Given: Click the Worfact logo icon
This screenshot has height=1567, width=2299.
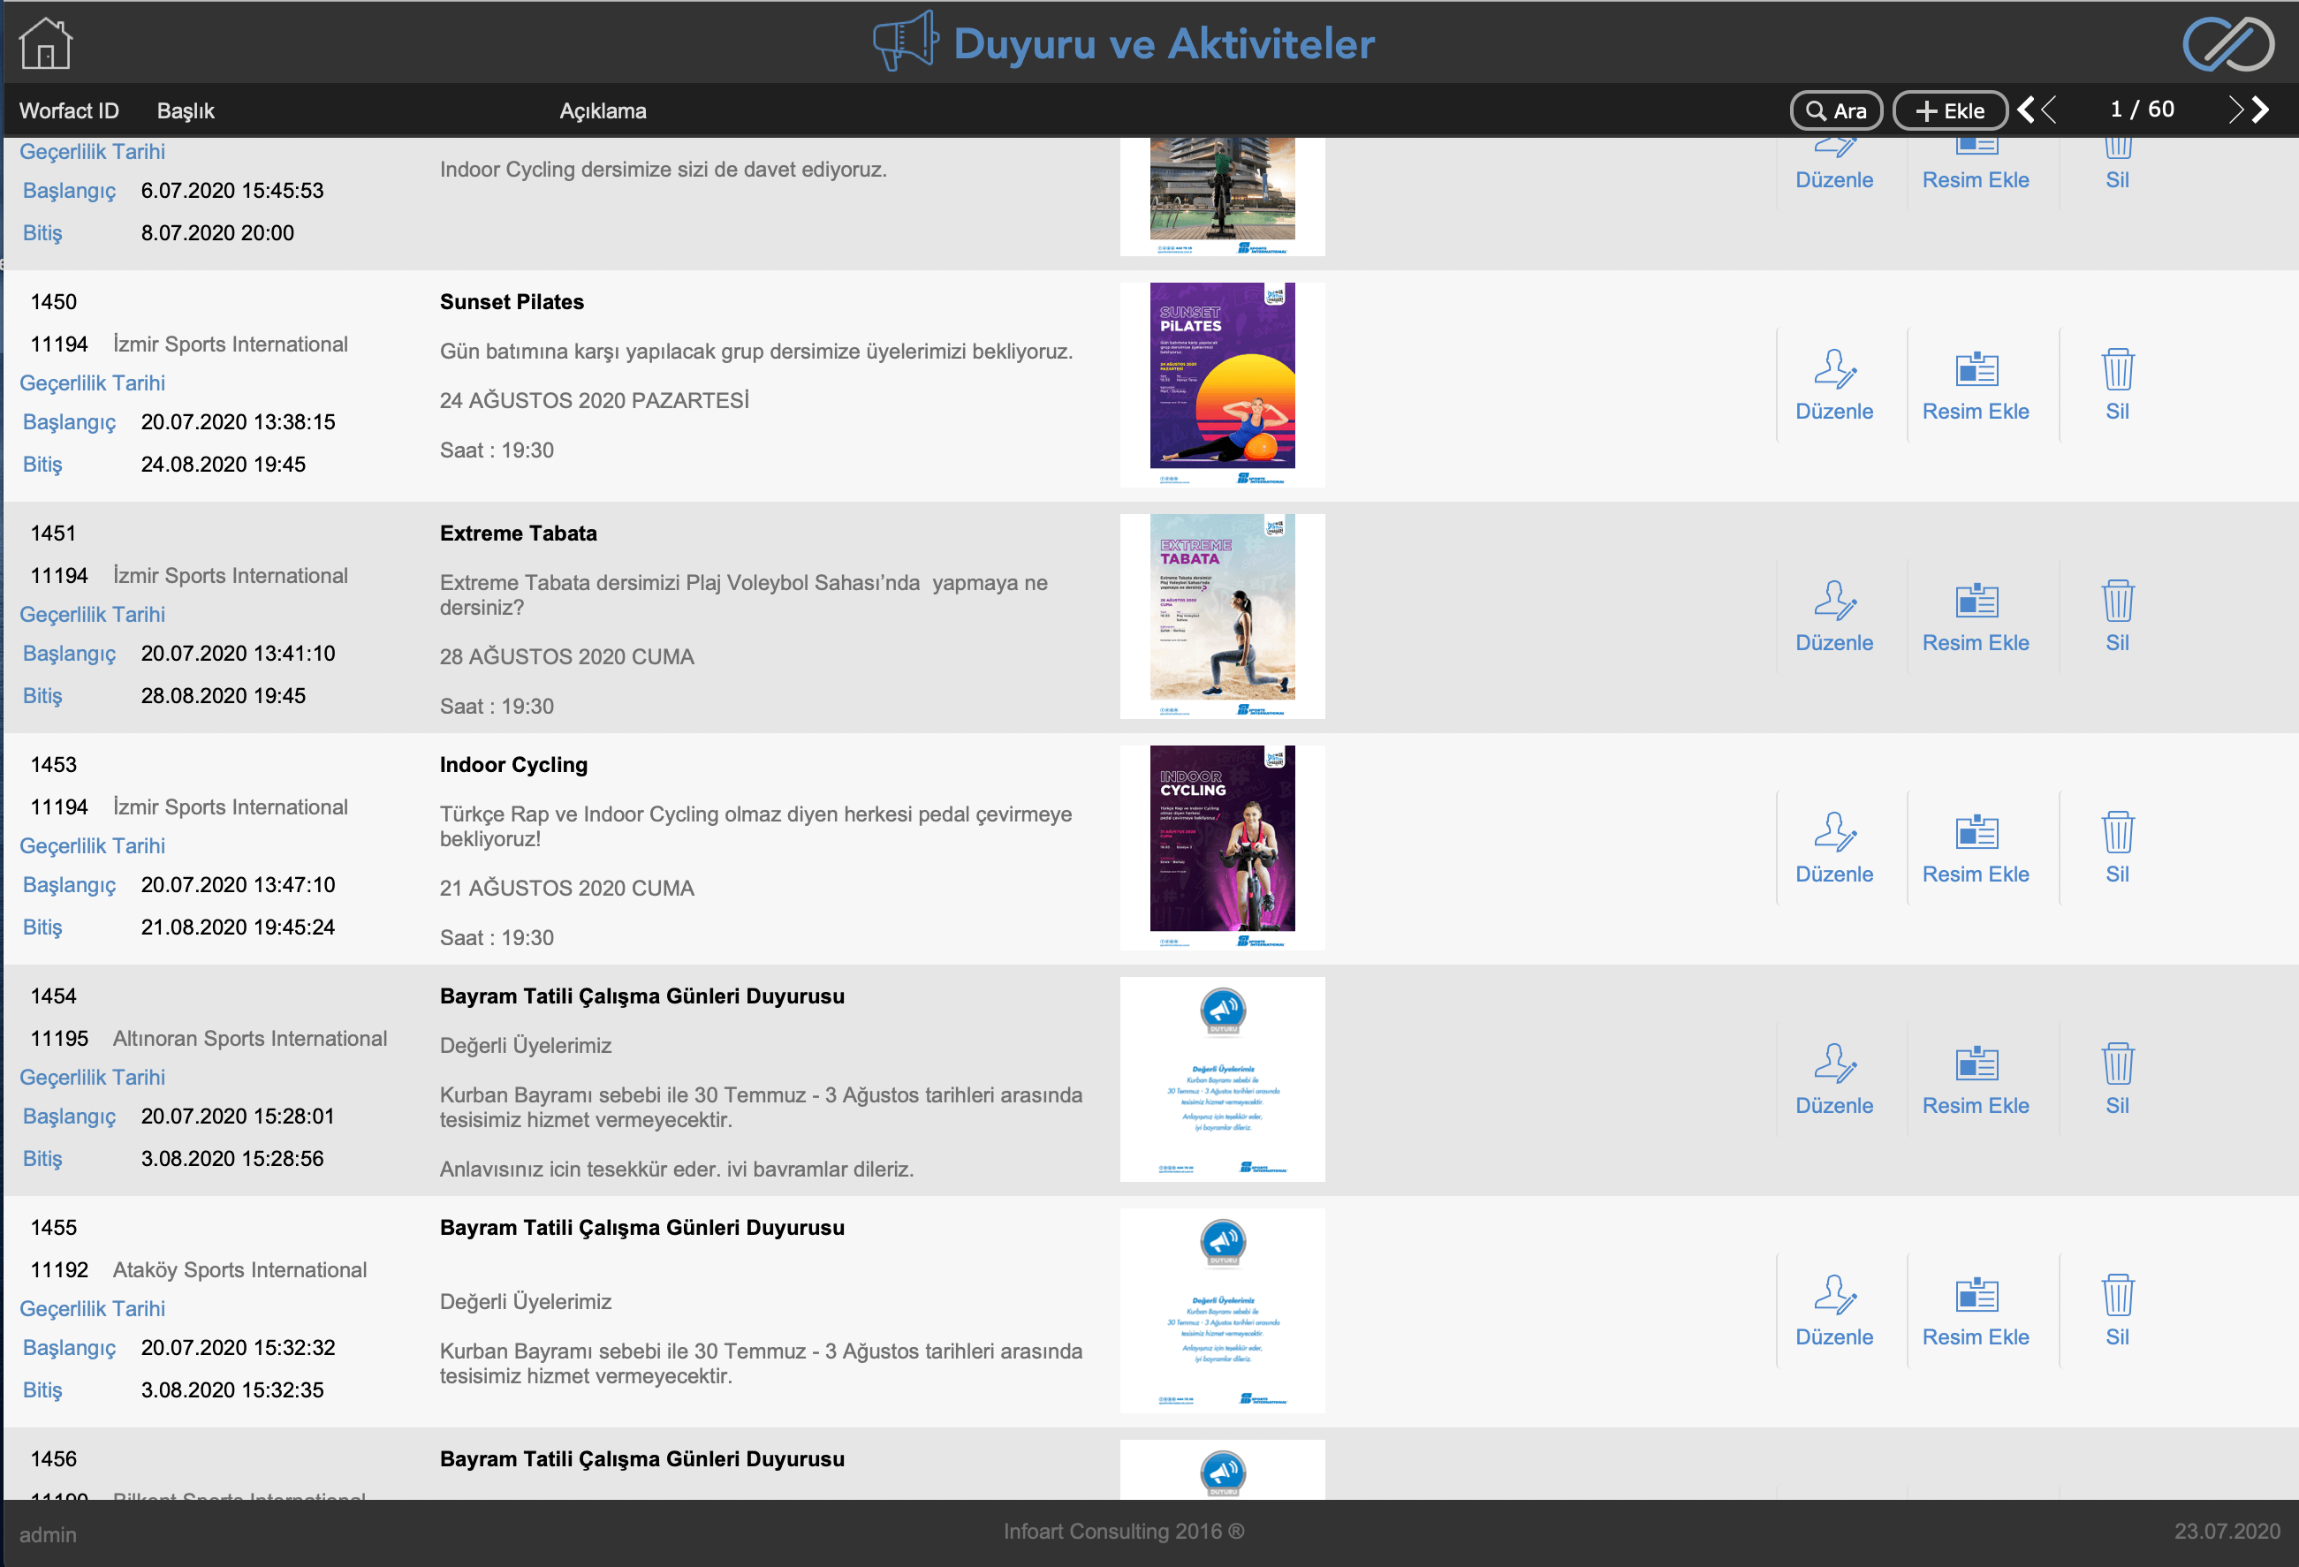Looking at the screenshot, I should click(x=2227, y=44).
